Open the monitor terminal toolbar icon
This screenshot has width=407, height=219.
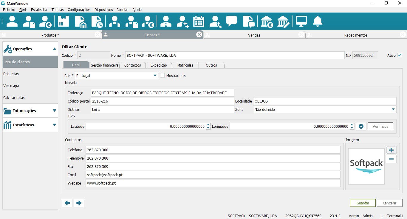301,22
